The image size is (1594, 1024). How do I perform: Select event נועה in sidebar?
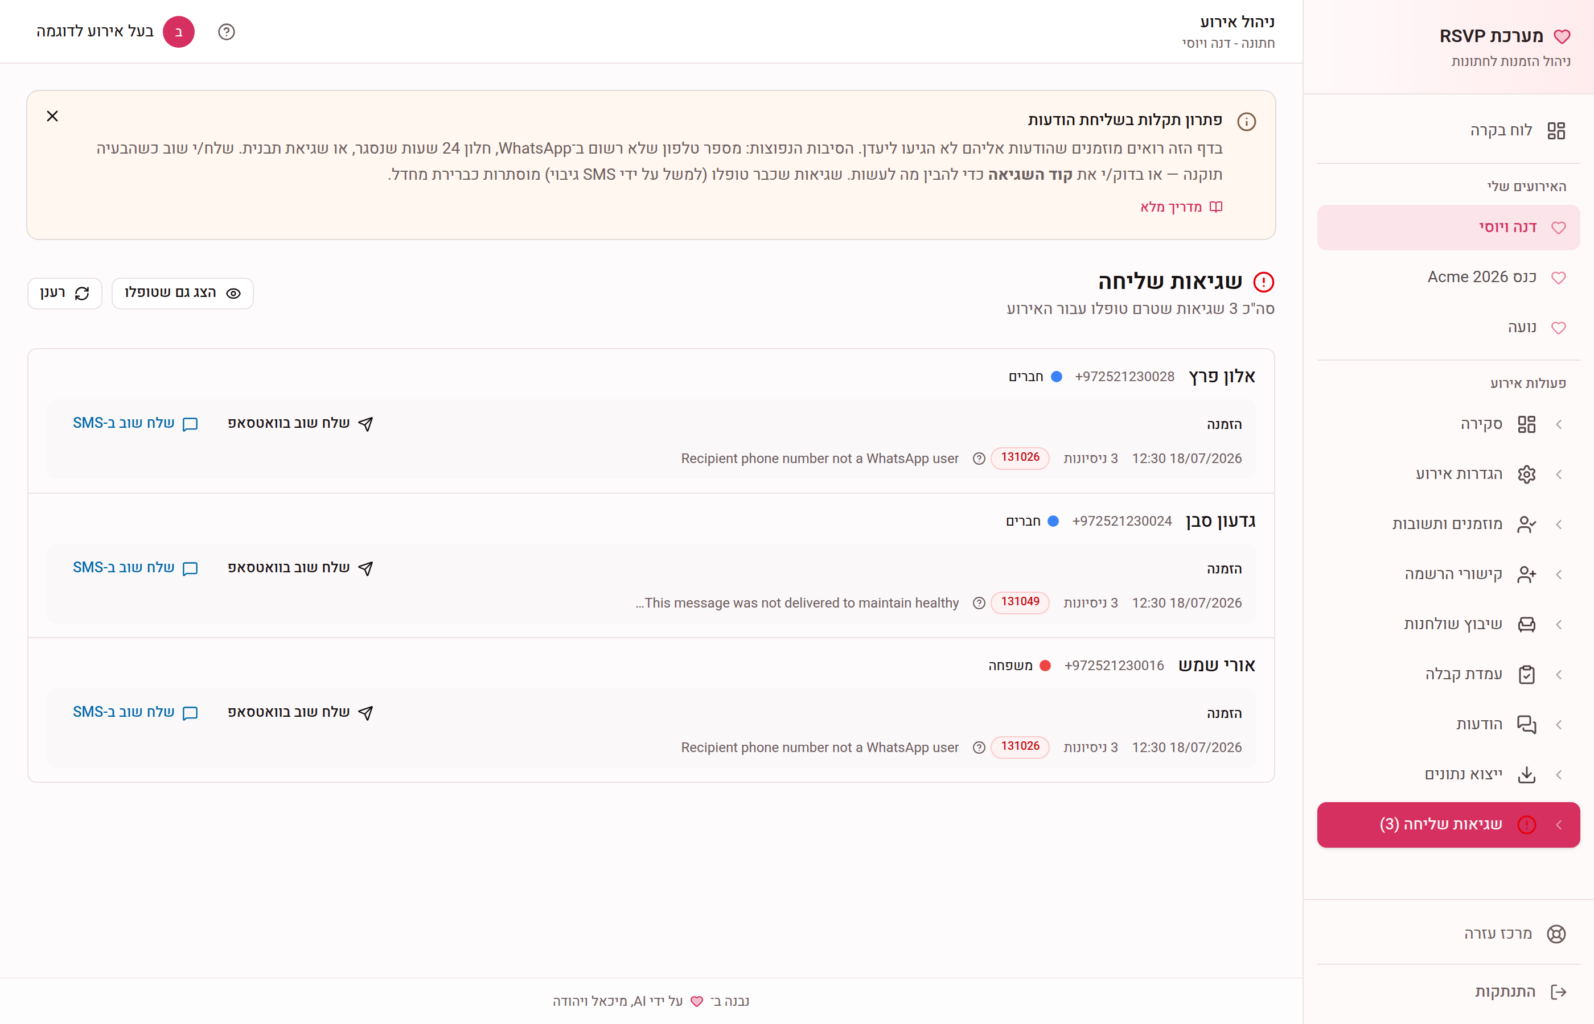[1448, 327]
